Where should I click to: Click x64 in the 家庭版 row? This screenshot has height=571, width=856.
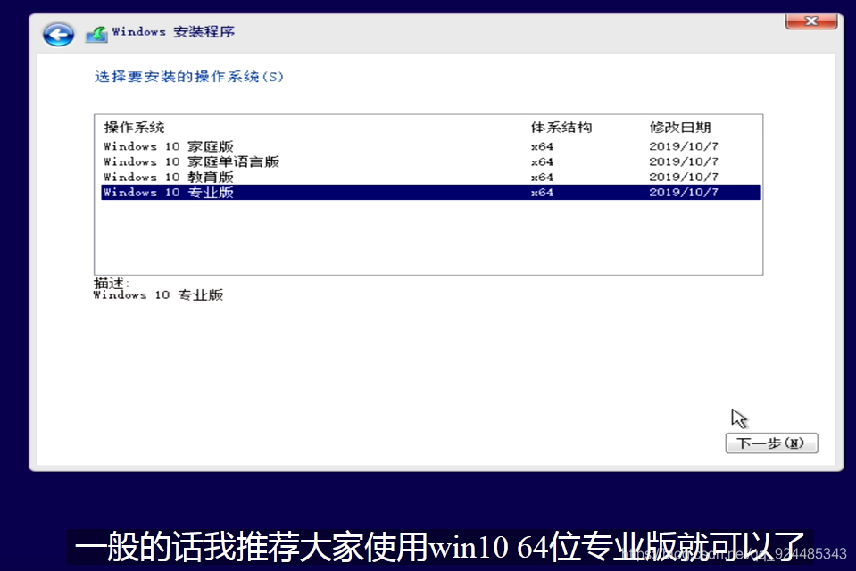(x=542, y=146)
